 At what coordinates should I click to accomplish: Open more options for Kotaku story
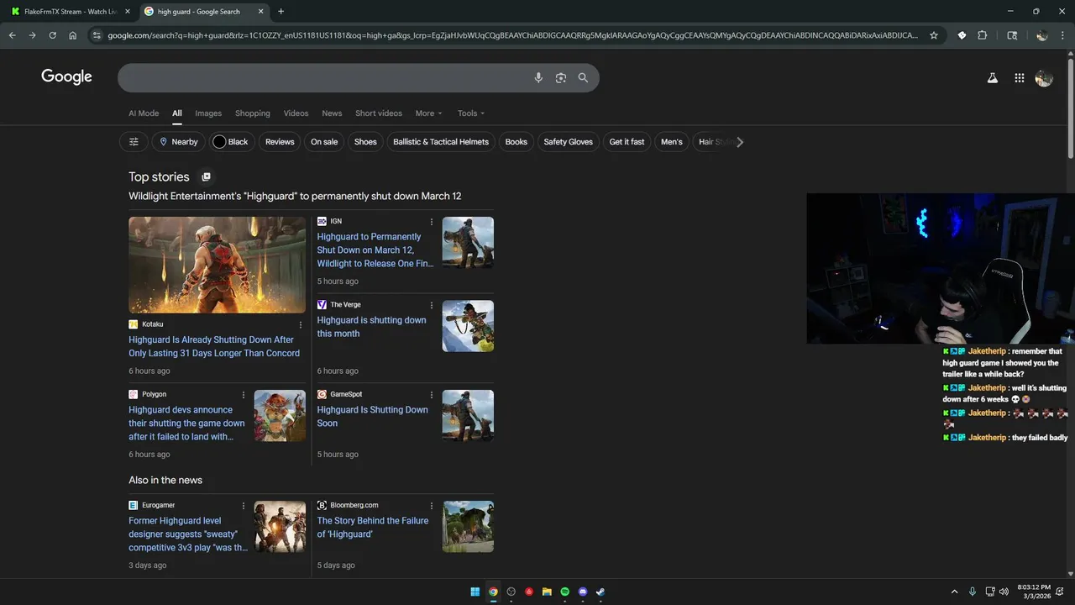[x=301, y=324]
